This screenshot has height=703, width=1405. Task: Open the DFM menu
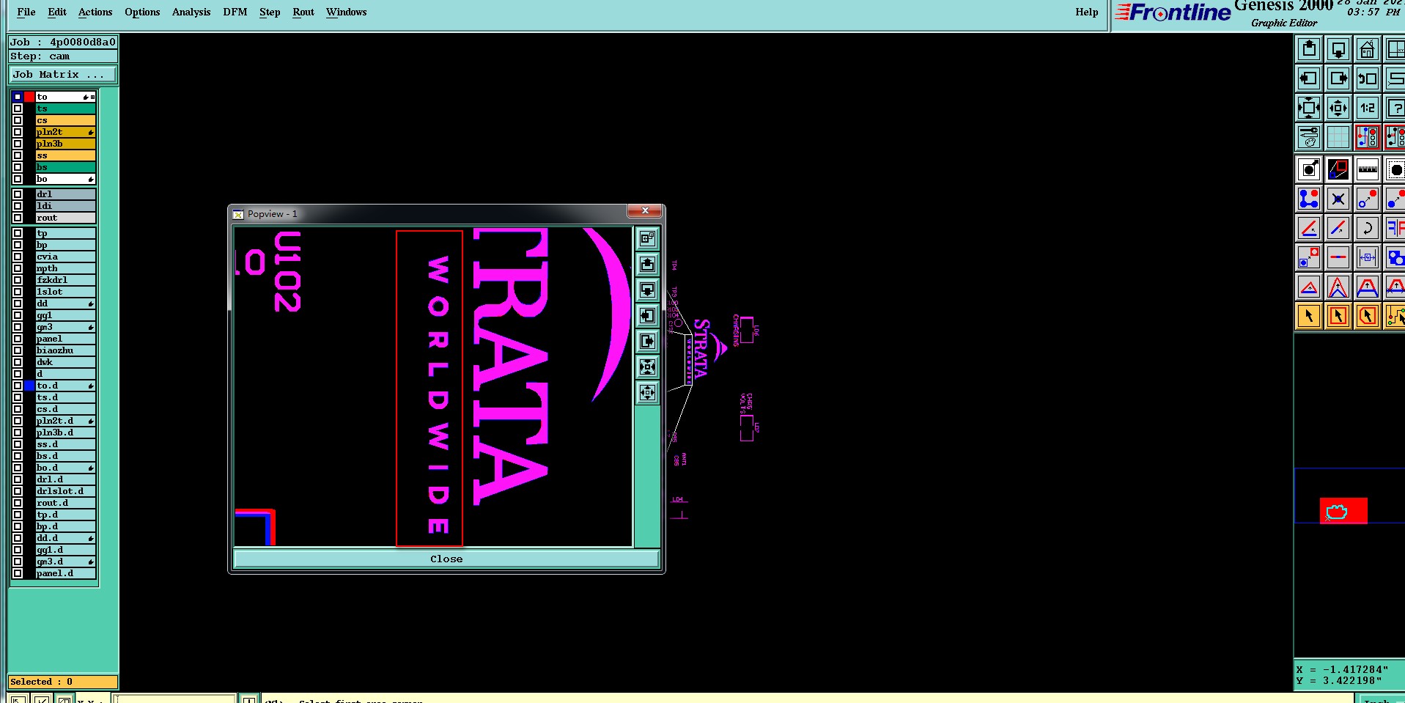click(235, 12)
